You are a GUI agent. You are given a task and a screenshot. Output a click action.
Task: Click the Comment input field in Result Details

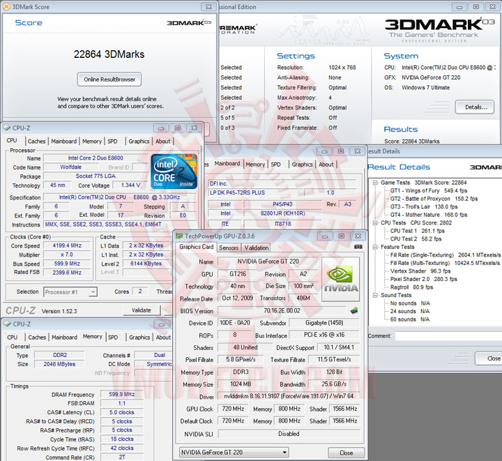point(448,336)
